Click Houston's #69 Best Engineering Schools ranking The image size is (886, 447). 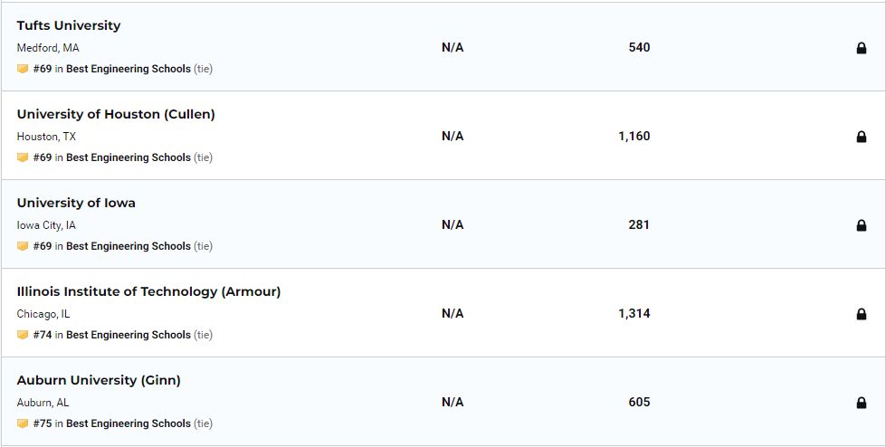point(112,157)
